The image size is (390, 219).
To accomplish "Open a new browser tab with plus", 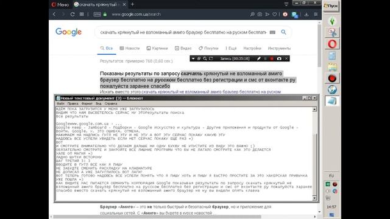I will [132, 4].
